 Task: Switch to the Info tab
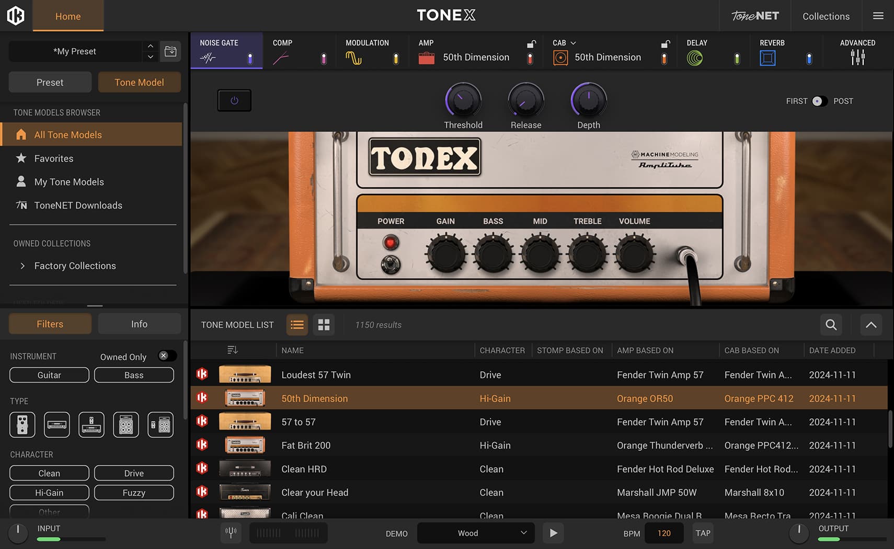click(139, 324)
